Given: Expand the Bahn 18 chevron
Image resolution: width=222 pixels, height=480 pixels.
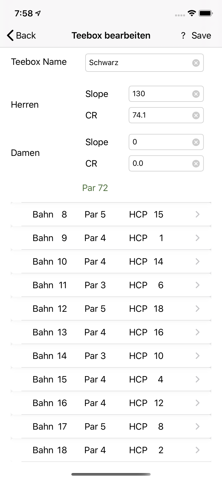Looking at the screenshot, I should (198, 450).
